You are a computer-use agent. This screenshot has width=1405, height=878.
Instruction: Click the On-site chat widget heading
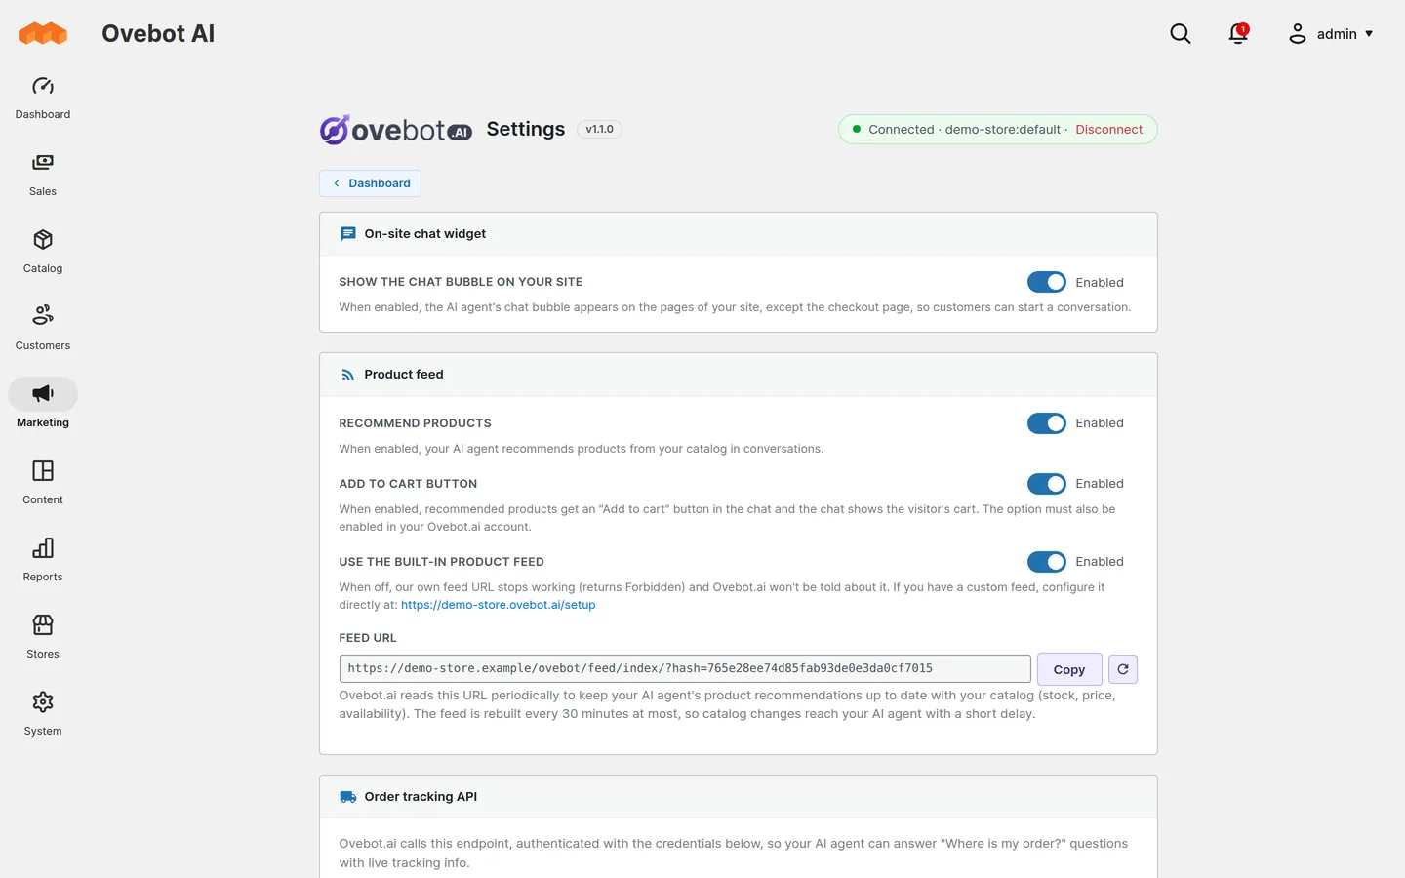pyautogui.click(x=425, y=234)
